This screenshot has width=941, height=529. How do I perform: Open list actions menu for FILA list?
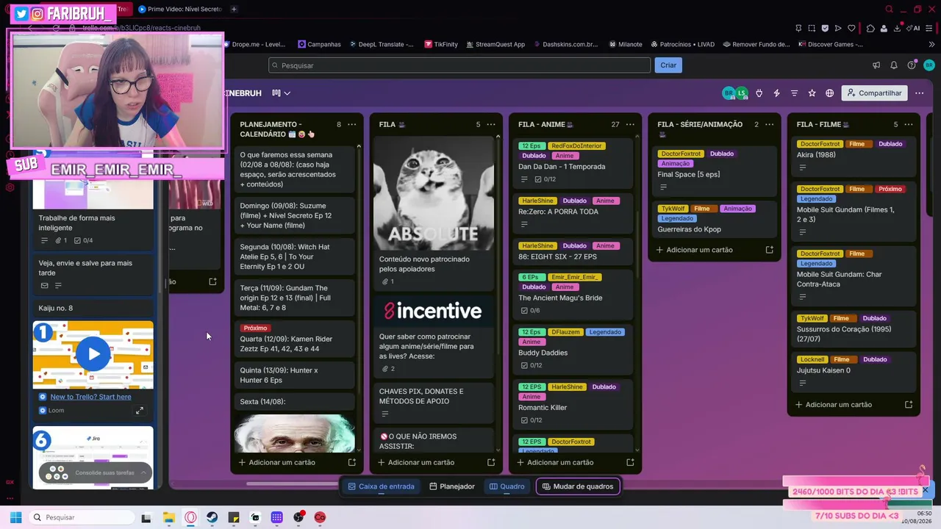pos(491,125)
